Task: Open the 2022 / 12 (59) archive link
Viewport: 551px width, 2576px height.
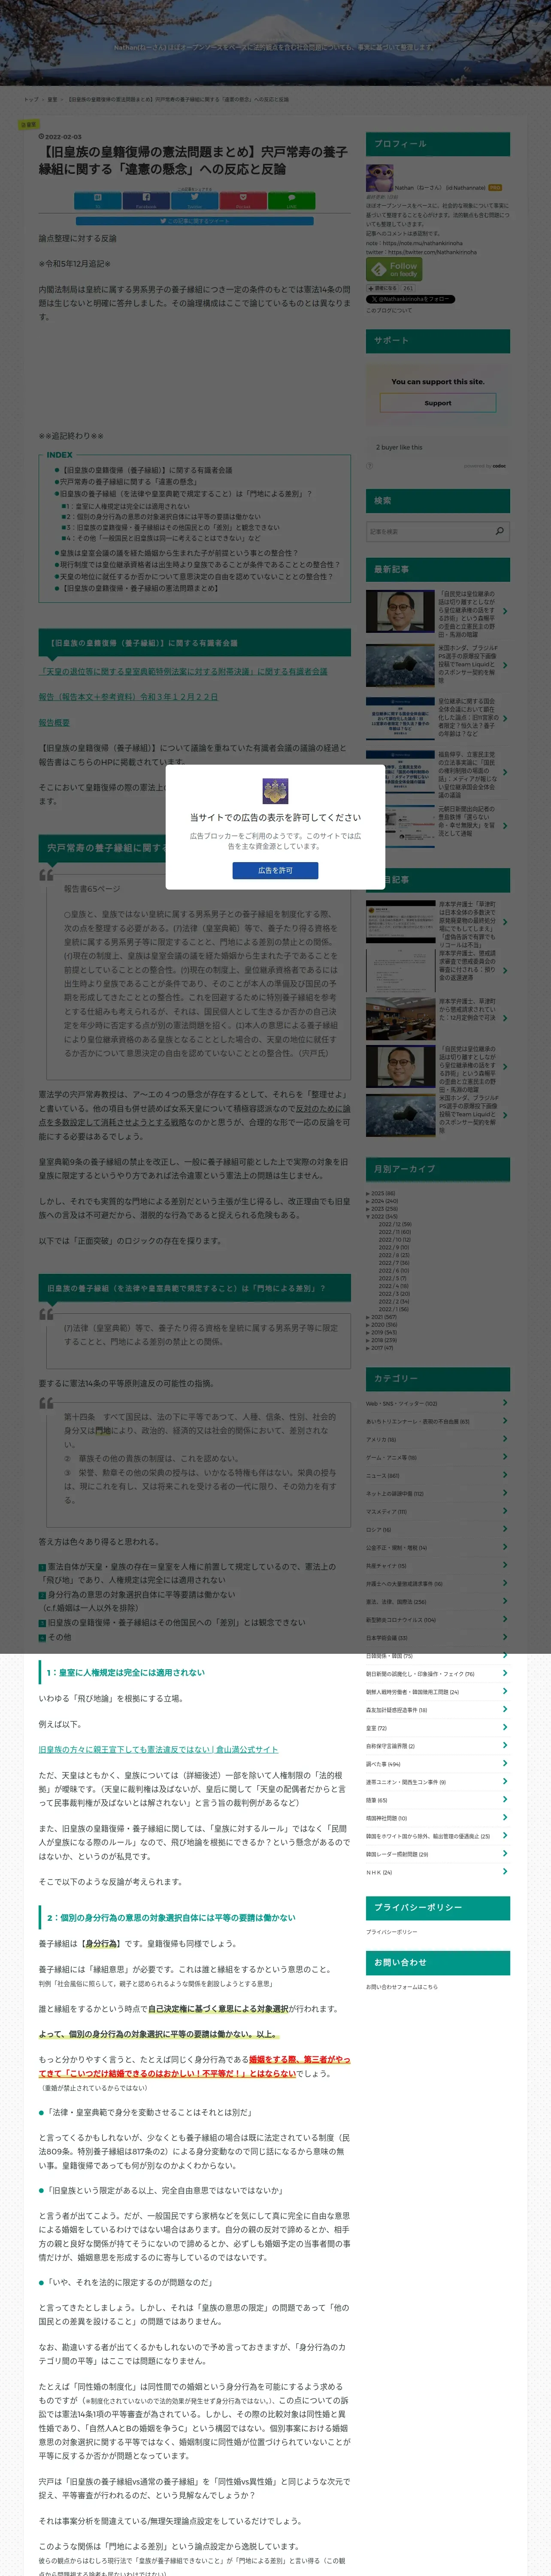Action: (x=395, y=1224)
